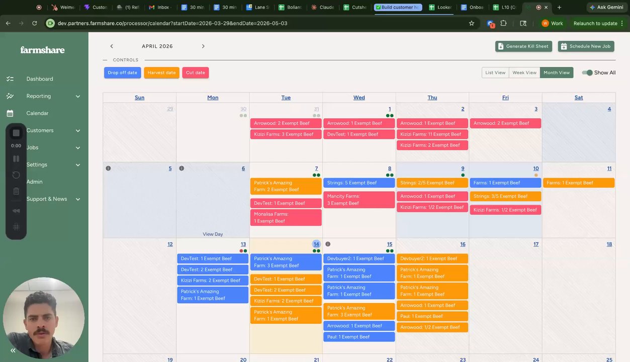Viewport: 630px width, 362px height.
Task: Open the browser extensions puzzle icon
Action: 503,23
